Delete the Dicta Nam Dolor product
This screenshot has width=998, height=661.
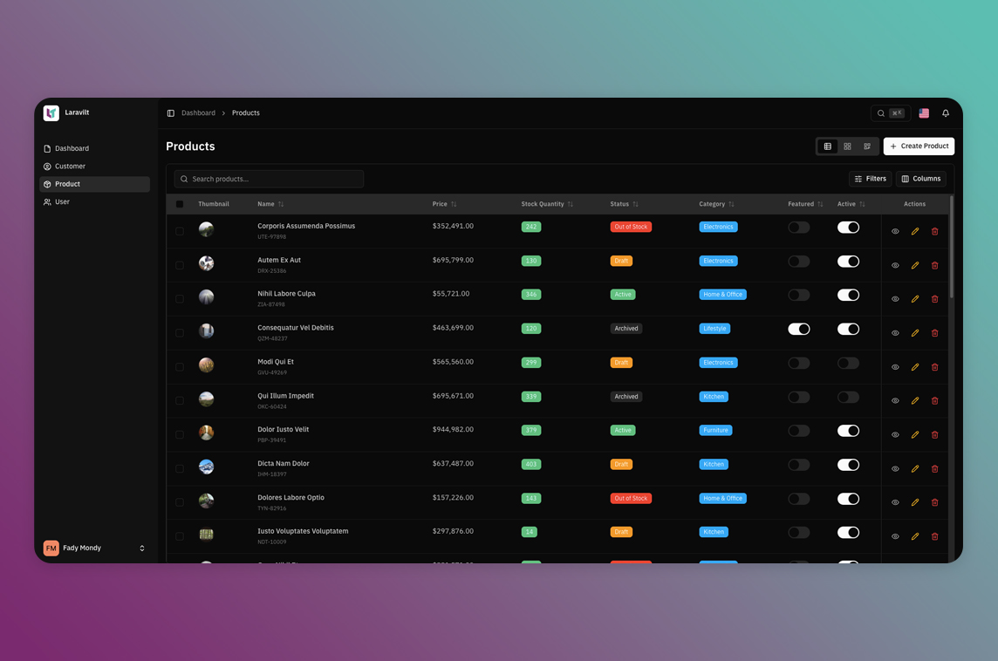pos(934,469)
